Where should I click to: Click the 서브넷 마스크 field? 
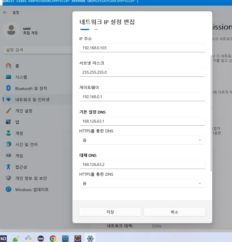(142, 72)
